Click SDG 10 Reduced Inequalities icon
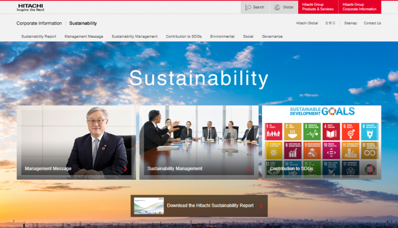Viewport: 398px width, 228px height. coord(331,151)
